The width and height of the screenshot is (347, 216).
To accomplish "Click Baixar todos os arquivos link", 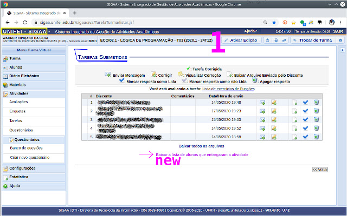I will tap(201, 146).
